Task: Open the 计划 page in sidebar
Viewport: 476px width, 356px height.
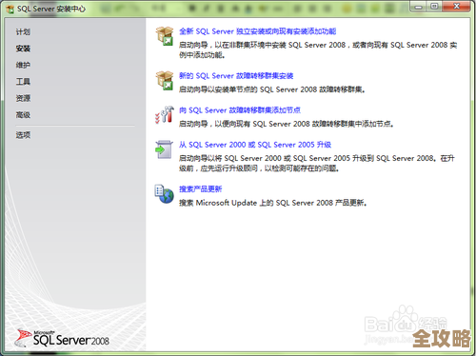Action: (x=23, y=31)
